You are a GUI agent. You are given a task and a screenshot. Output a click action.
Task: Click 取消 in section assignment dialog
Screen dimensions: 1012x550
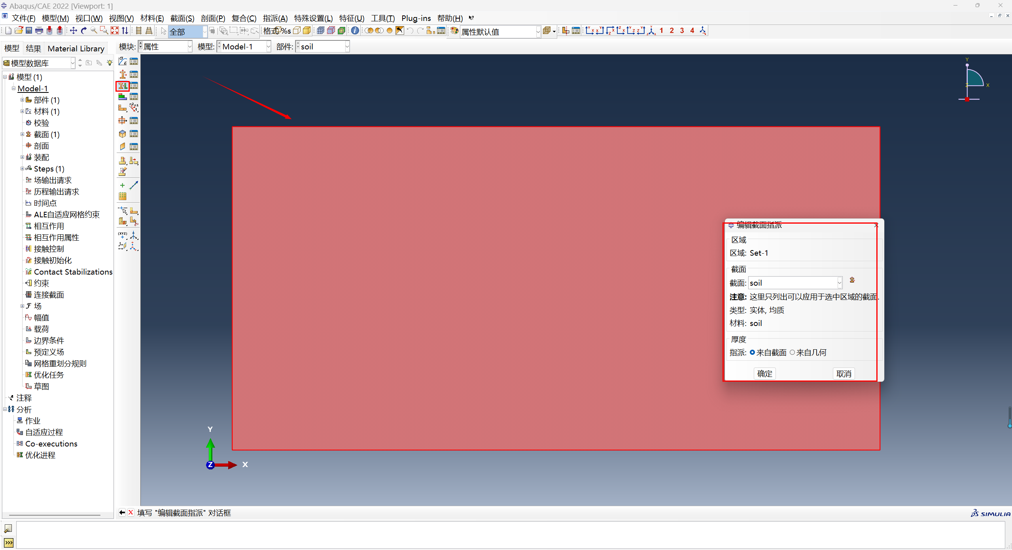pyautogui.click(x=844, y=374)
